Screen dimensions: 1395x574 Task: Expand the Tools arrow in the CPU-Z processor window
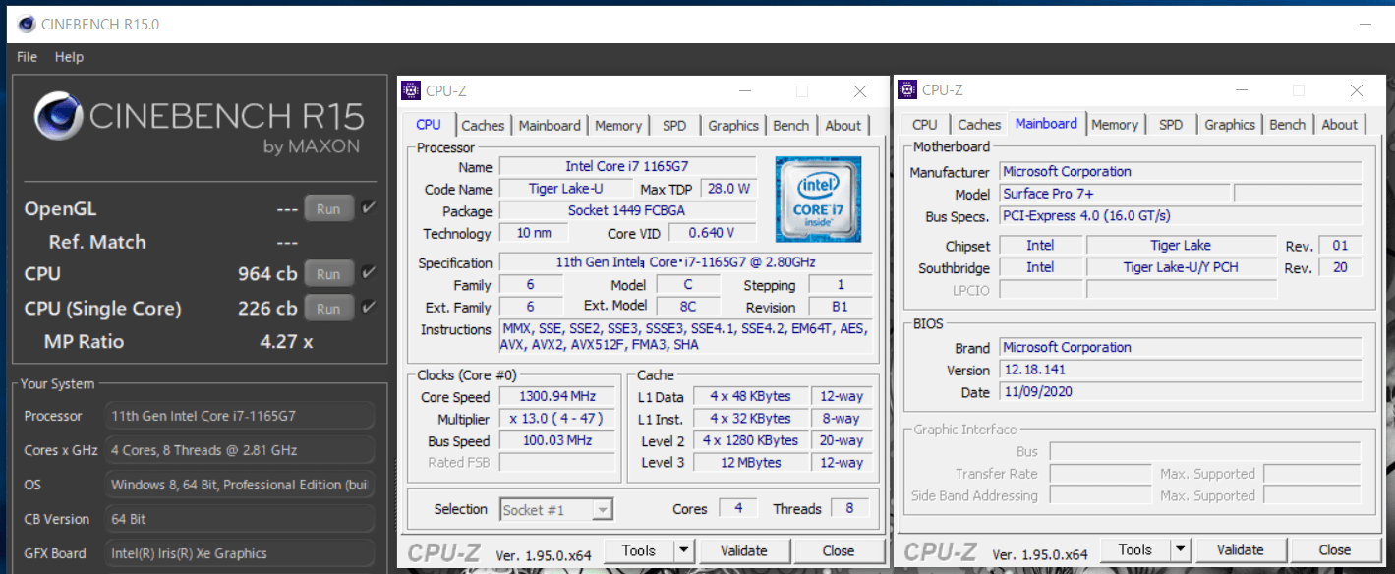(684, 551)
